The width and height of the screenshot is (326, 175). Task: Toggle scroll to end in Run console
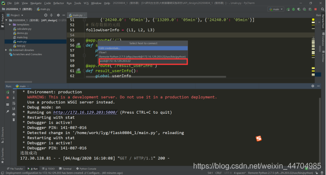tap(14, 108)
